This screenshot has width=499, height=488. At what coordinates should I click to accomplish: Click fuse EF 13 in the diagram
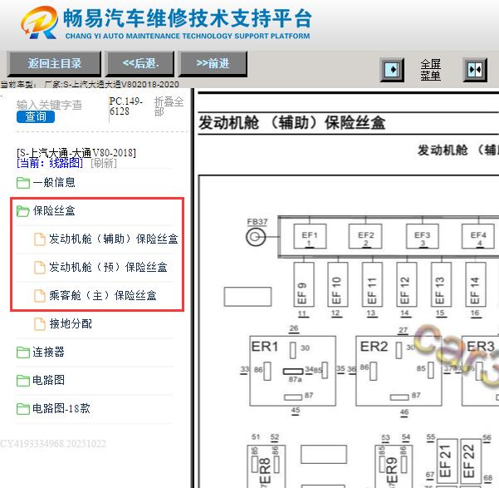tap(441, 284)
